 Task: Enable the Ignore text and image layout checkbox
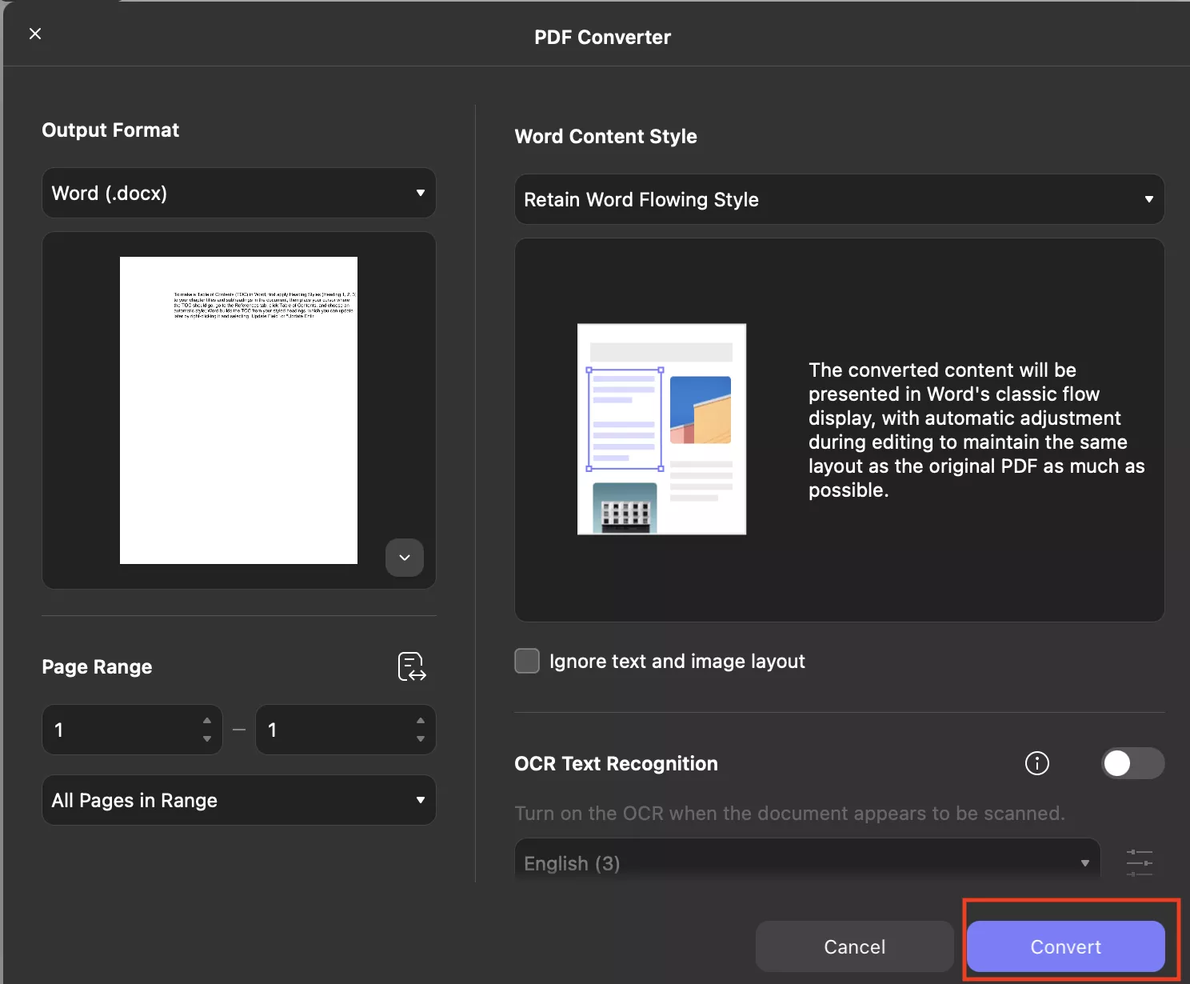tap(527, 661)
